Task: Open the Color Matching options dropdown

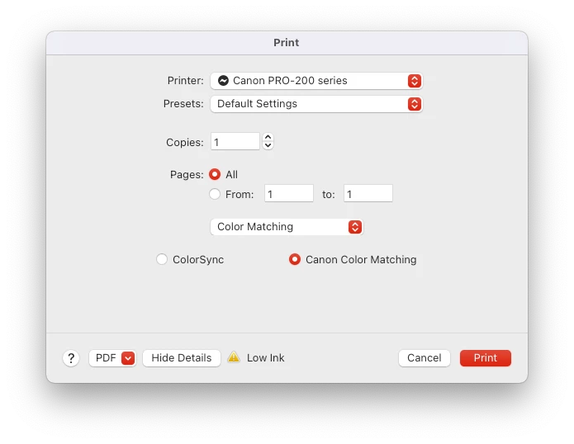Action: tap(287, 227)
